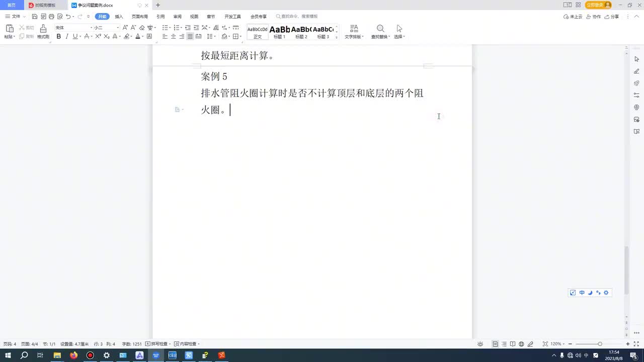Switch to the 视图 tab

(x=194, y=17)
